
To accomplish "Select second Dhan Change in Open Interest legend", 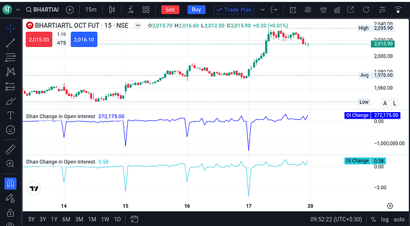I will (x=61, y=162).
